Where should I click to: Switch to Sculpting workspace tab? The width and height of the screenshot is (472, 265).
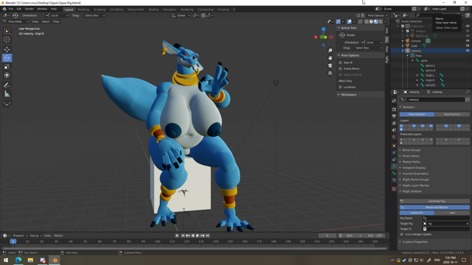pyautogui.click(x=100, y=9)
